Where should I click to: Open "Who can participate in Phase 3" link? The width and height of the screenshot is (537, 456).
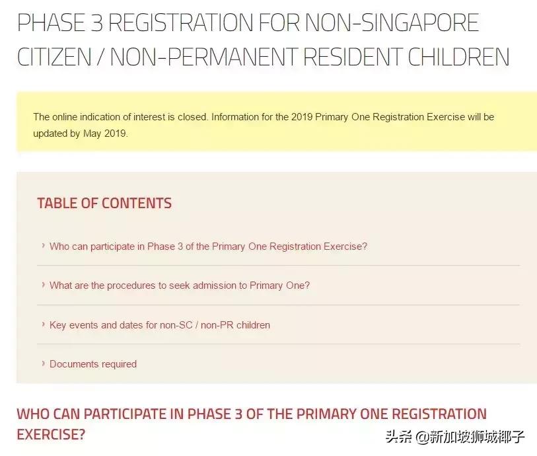[x=208, y=247]
